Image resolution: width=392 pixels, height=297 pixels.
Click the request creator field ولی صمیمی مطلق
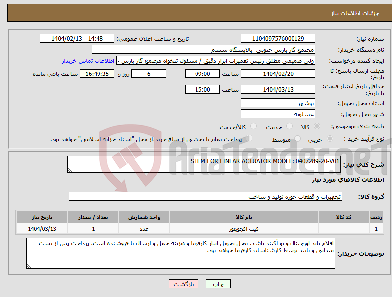[x=216, y=61]
